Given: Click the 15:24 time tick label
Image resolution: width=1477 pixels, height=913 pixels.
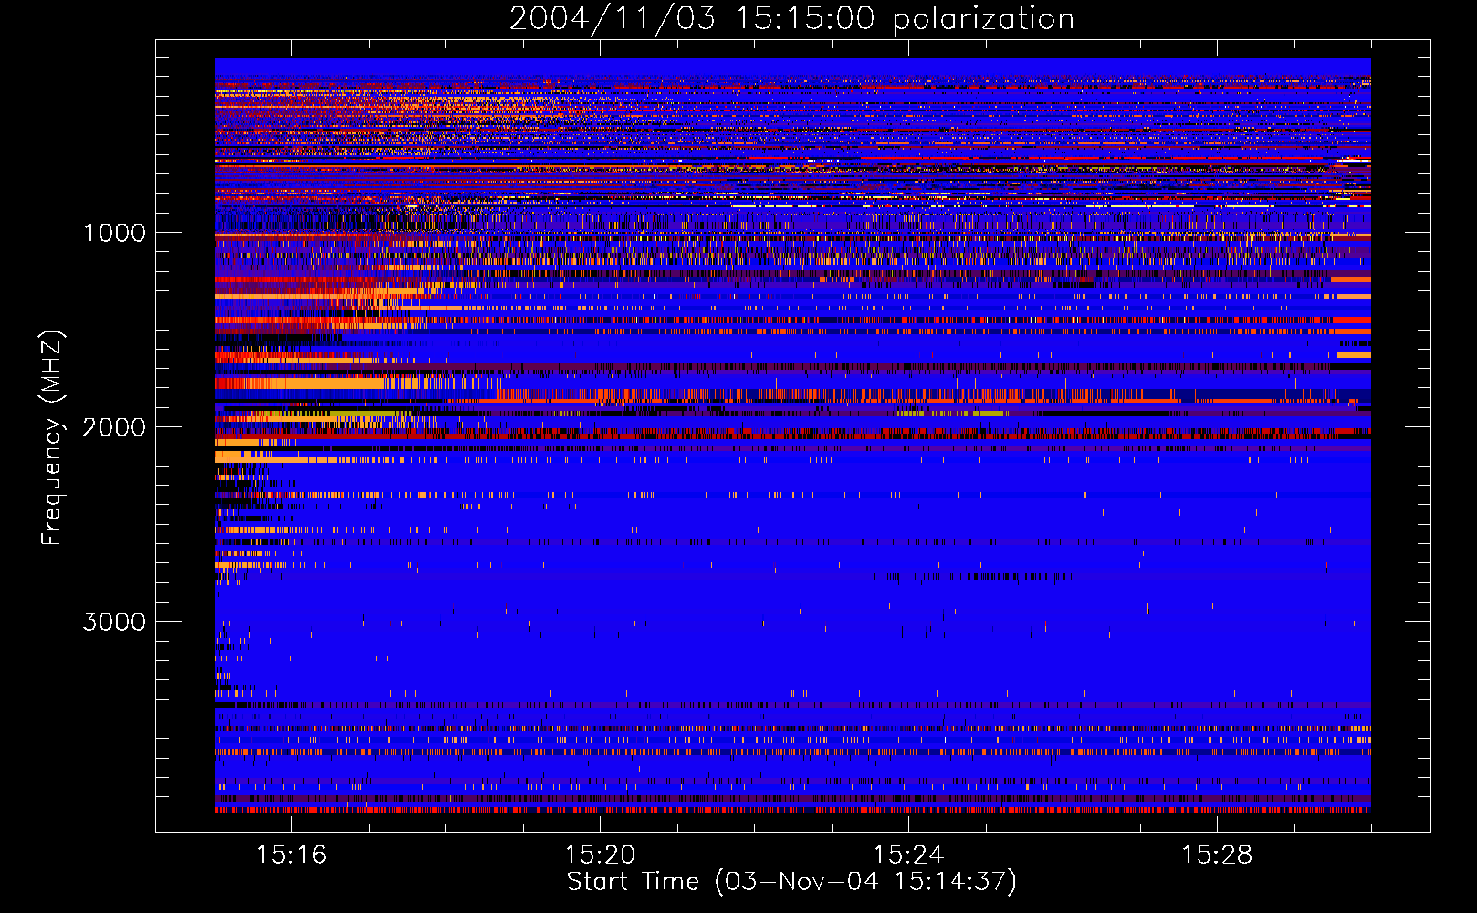Looking at the screenshot, I should click(908, 855).
